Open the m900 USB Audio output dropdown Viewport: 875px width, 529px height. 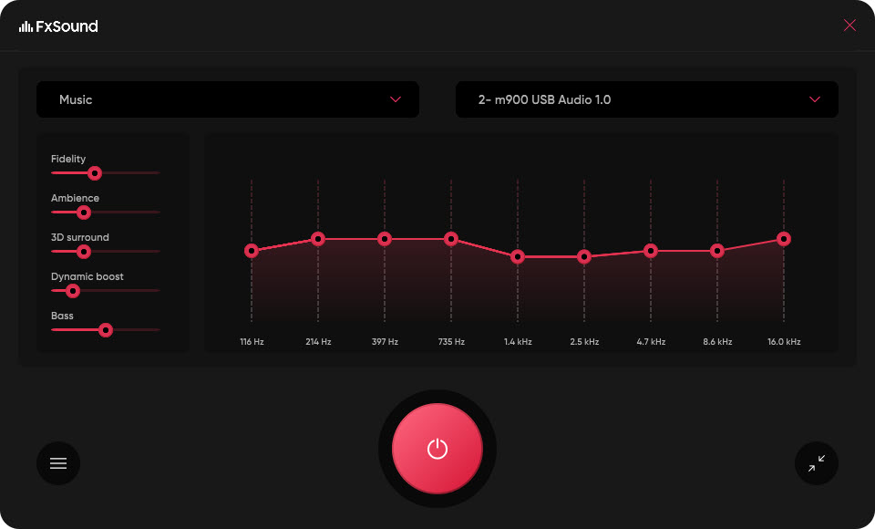point(647,99)
